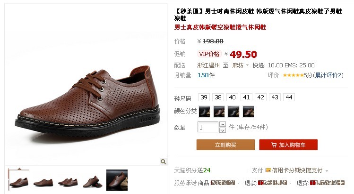Click the shopping cart icon in red button
Viewport: 354px width, 194px height.
point(273,145)
